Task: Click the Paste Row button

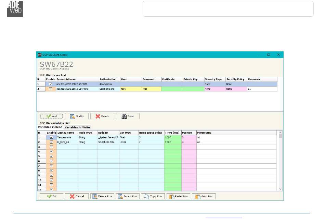Action: 178,196
